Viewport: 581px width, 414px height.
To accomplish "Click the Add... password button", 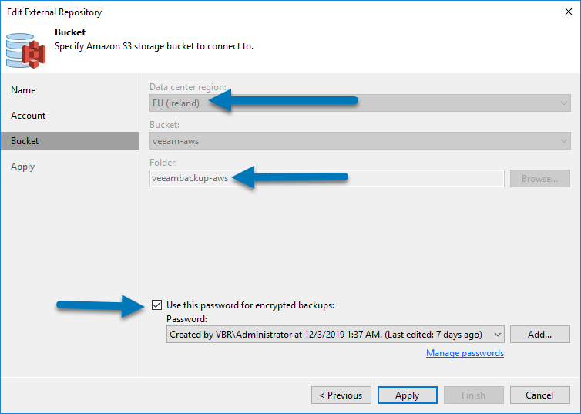I will pos(540,335).
